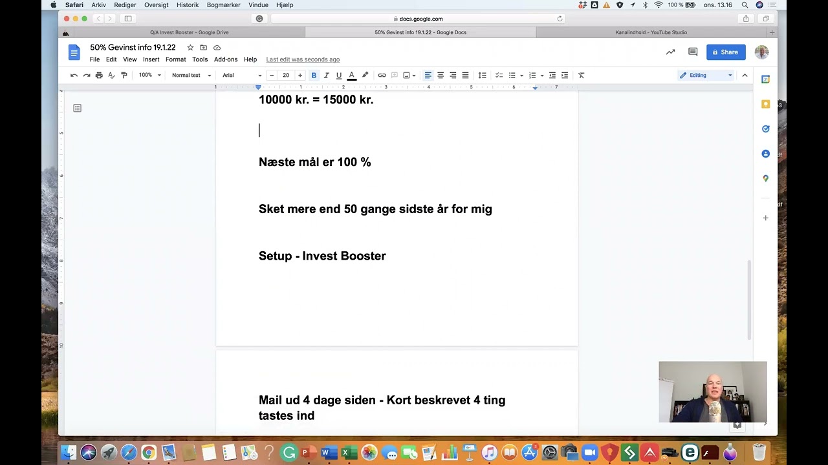Get more side panel add-ons
The width and height of the screenshot is (828, 465).
[766, 218]
